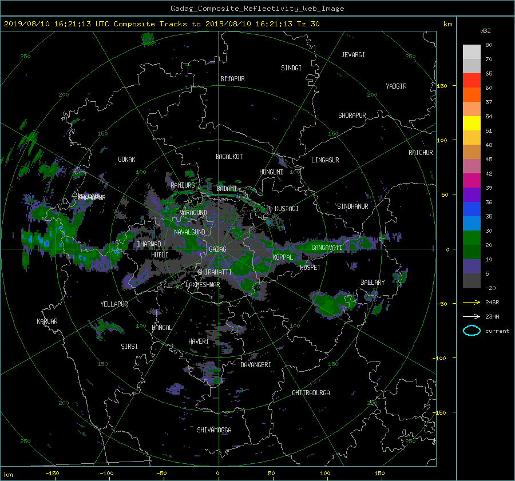Click the RAMDURG city label
Image resolution: width=515 pixels, height=481 pixels.
183,185
